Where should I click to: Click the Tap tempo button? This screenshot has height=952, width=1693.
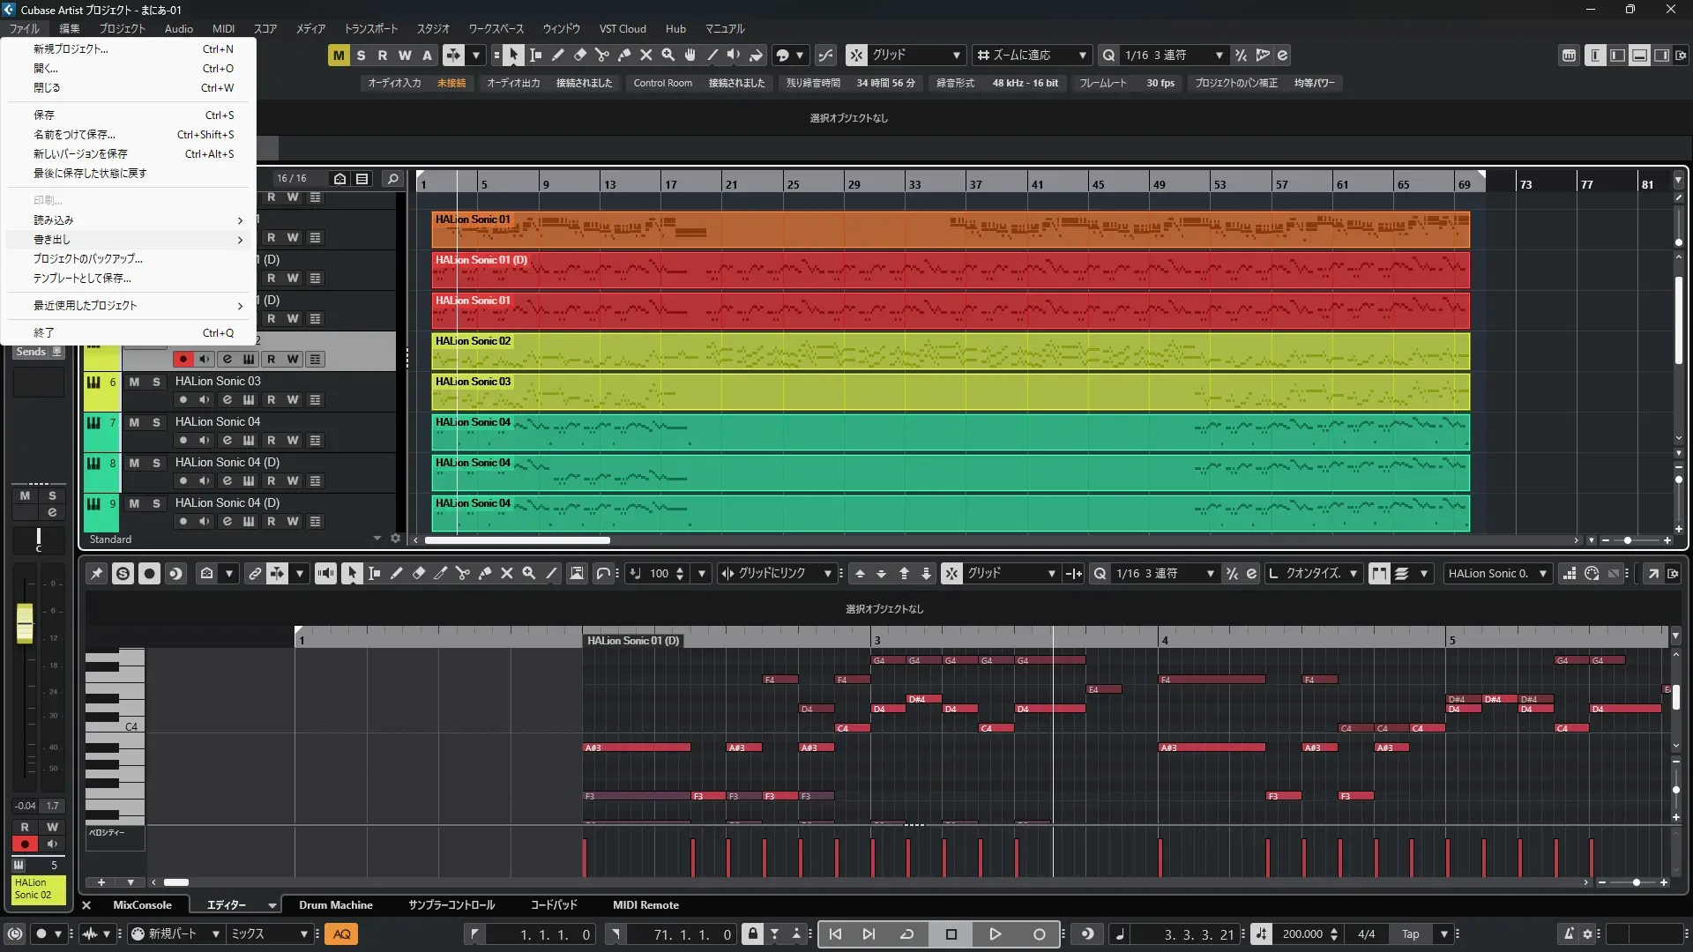[1411, 934]
